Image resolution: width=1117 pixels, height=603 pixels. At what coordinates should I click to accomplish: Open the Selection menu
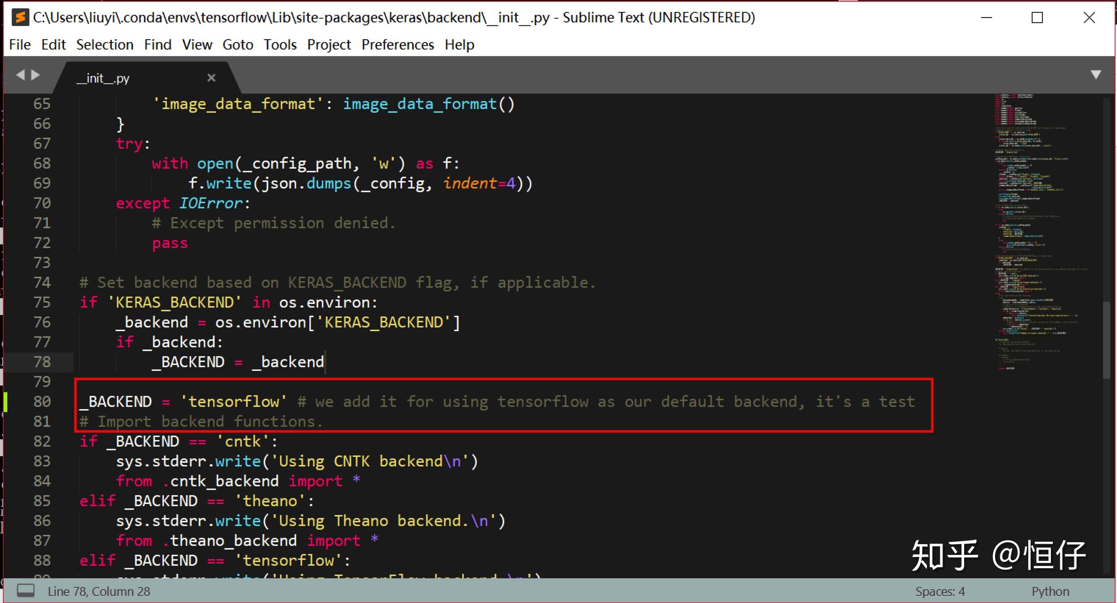pyautogui.click(x=104, y=45)
